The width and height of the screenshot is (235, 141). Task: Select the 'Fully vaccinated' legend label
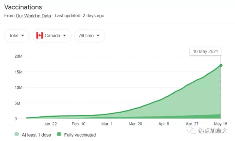coord(80,135)
